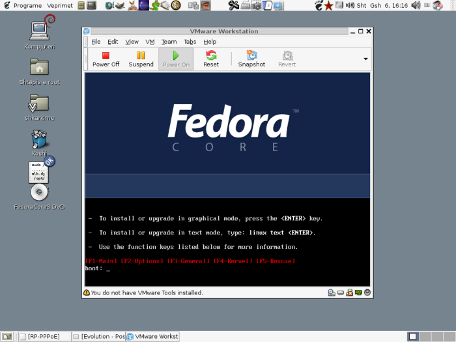
Task: Select the FedoraCore3 DVD desktop icon
Action: 39,195
